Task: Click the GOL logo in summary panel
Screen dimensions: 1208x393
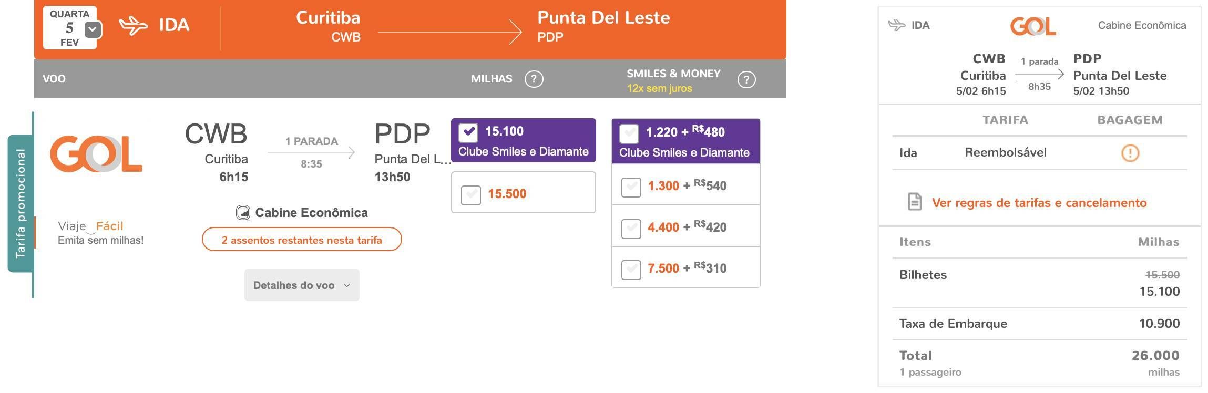Action: 1033,26
